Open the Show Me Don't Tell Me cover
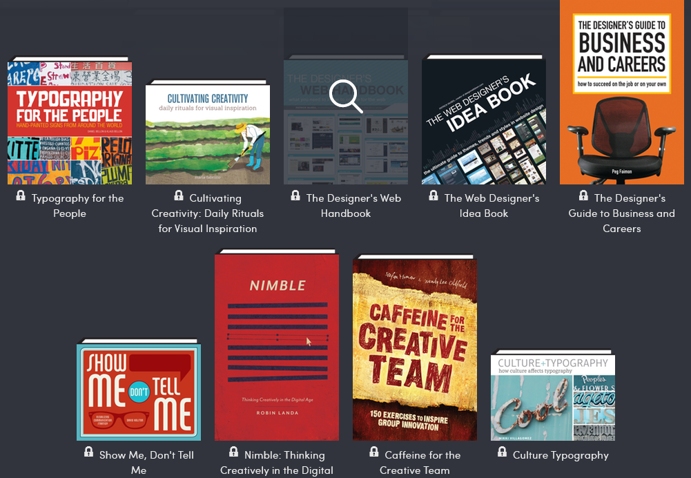691x478 pixels. pos(139,390)
